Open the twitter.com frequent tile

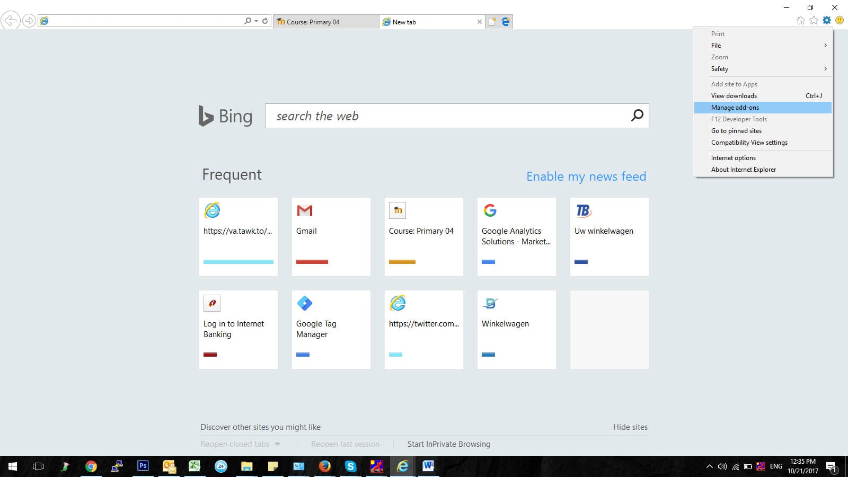[424, 330]
